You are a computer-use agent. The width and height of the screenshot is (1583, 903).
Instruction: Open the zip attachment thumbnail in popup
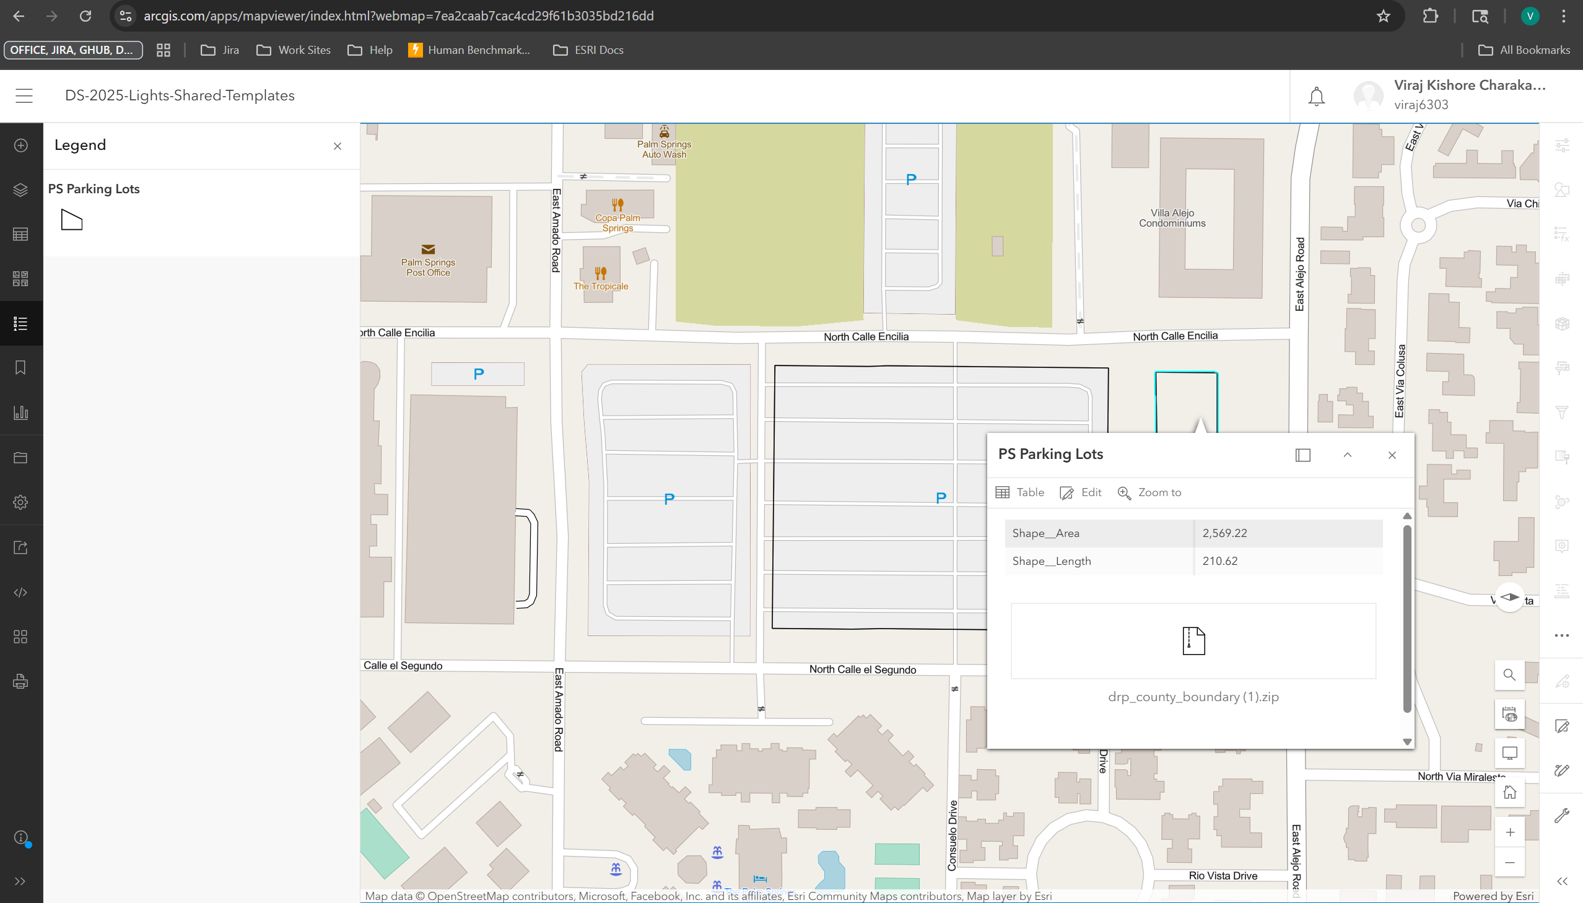(1193, 641)
